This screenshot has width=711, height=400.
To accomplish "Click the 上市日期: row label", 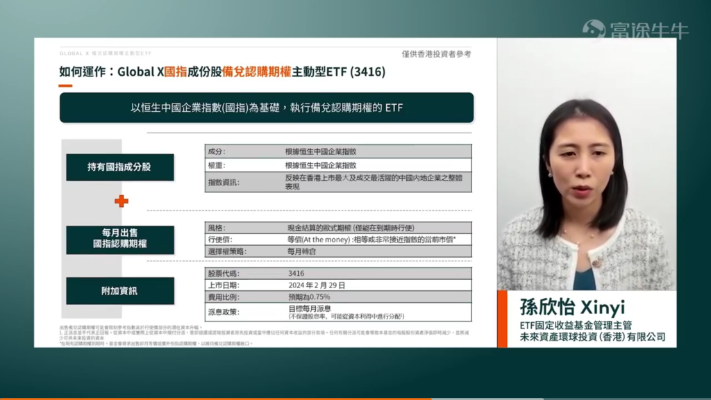I will (224, 285).
